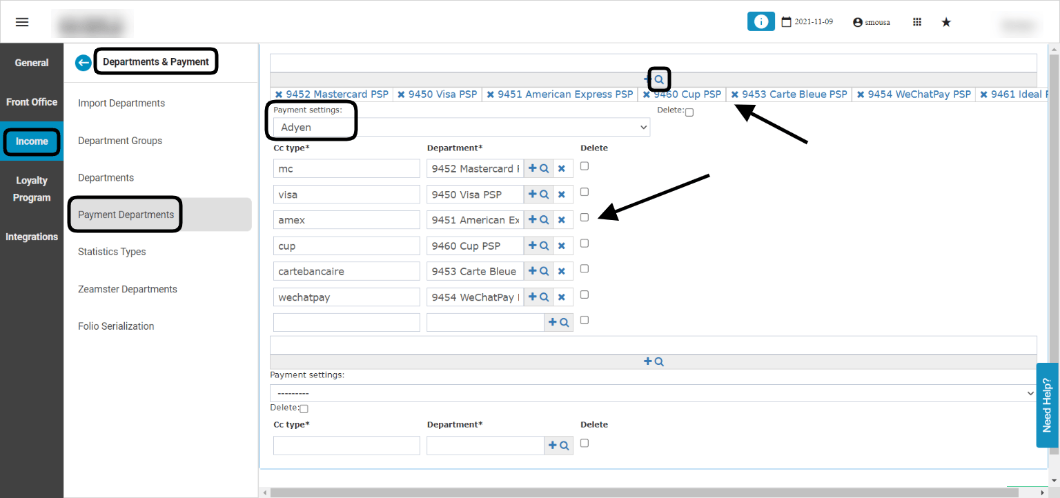This screenshot has height=498, width=1060.
Task: Remove the 9453 Carte Bleue PSP tag
Action: click(x=735, y=94)
